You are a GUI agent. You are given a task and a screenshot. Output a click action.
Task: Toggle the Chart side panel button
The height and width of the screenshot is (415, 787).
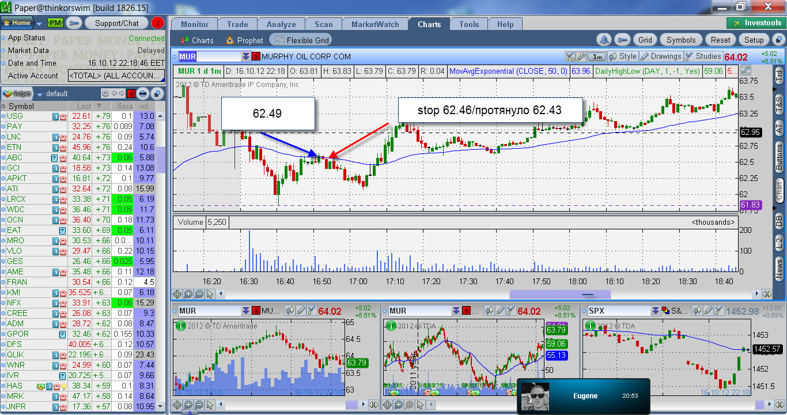(779, 190)
